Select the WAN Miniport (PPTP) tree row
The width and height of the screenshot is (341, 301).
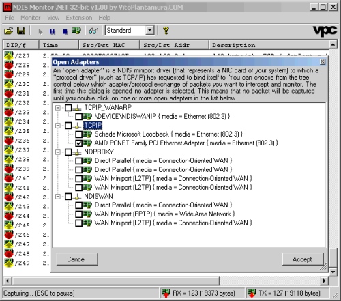pyautogui.click(x=164, y=214)
